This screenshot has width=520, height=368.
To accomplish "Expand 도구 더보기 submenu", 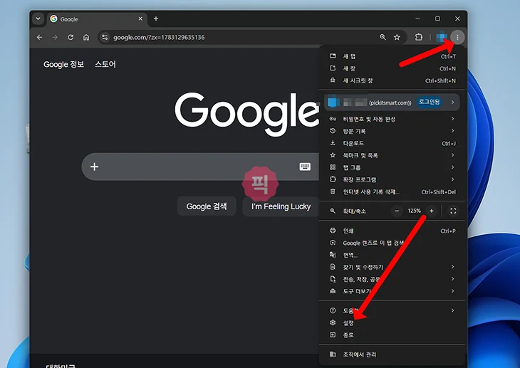I will pyautogui.click(x=392, y=291).
